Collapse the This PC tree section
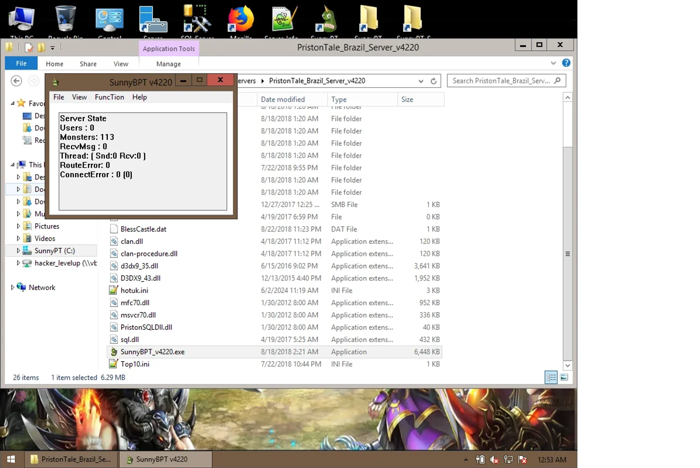The height and width of the screenshot is (468, 700). [12, 165]
